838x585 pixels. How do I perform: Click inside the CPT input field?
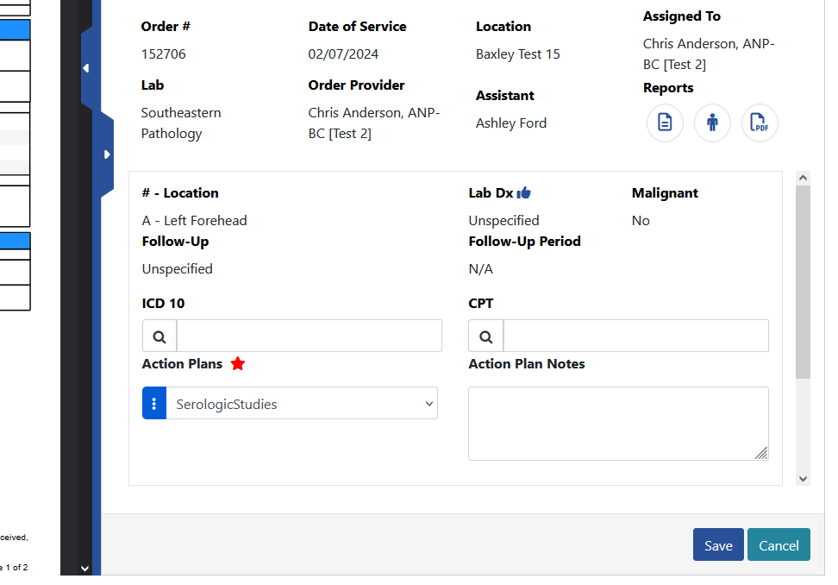pyautogui.click(x=635, y=336)
